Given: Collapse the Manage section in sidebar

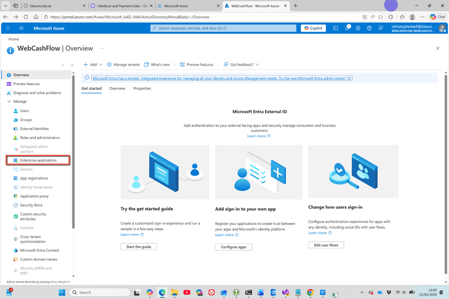Looking at the screenshot, I should pyautogui.click(x=9, y=102).
